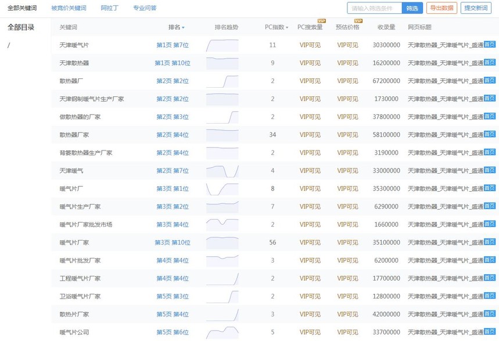Open the ranking trend chart for 天津暖气
The image size is (499, 341).
click(222, 171)
